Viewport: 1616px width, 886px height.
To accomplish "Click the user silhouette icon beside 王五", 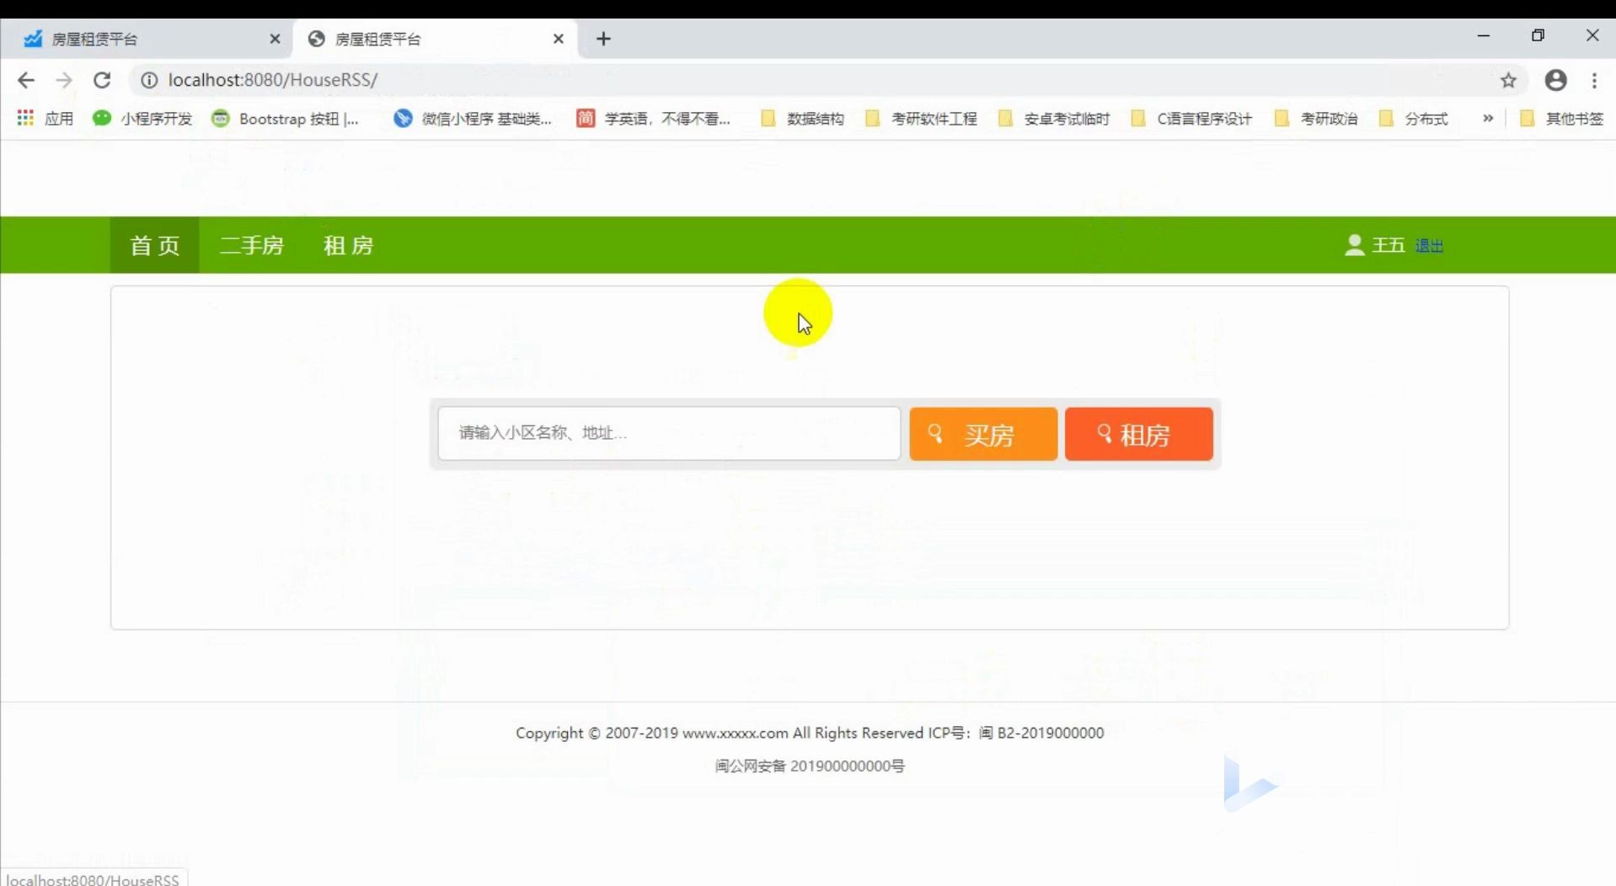I will click(1354, 245).
